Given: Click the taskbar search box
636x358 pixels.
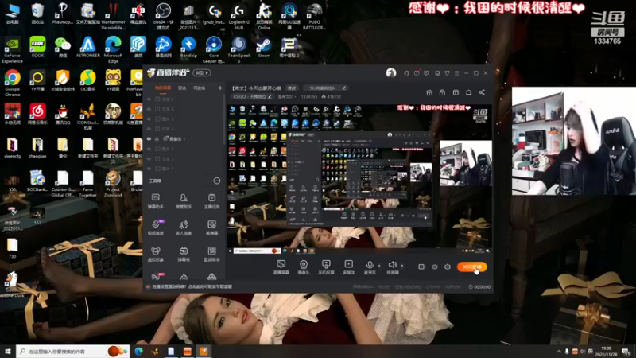Looking at the screenshot, I should [72, 351].
